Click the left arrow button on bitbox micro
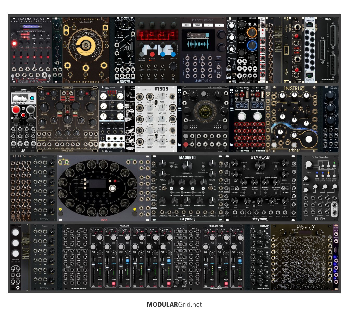This screenshot has height=310, width=349. pyautogui.click(x=208, y=25)
